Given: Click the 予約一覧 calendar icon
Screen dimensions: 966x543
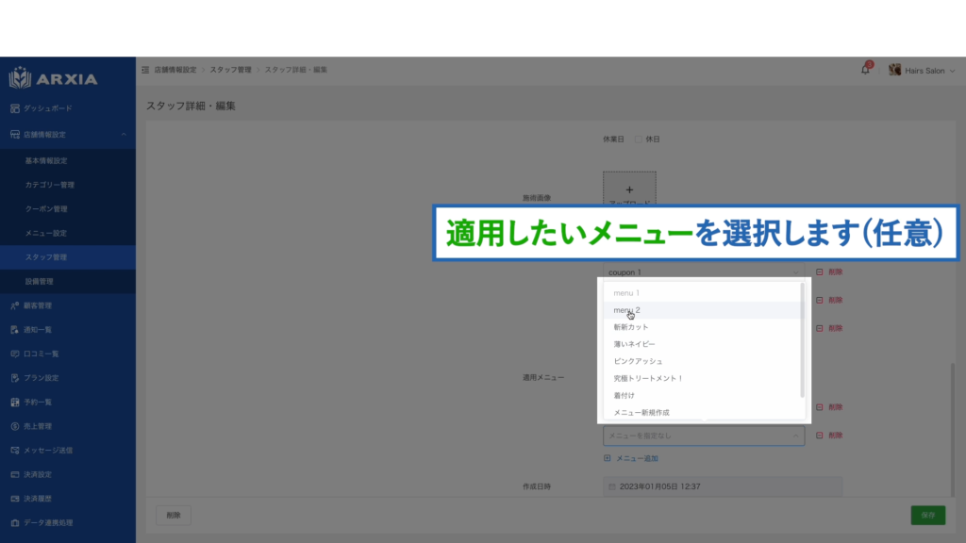Looking at the screenshot, I should point(15,402).
